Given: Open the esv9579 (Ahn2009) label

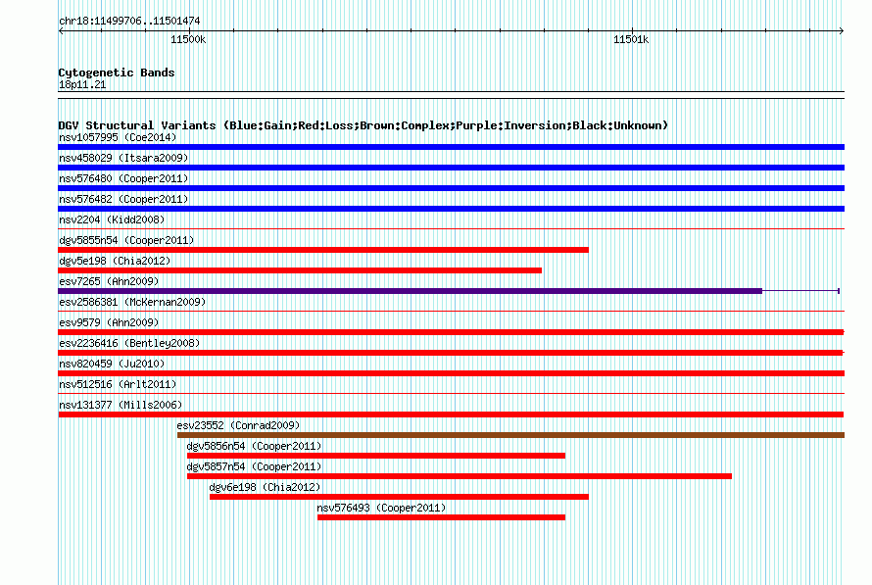Looking at the screenshot, I should pos(109,322).
